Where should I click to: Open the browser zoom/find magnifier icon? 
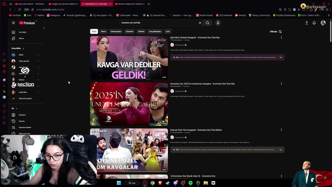(x=280, y=10)
